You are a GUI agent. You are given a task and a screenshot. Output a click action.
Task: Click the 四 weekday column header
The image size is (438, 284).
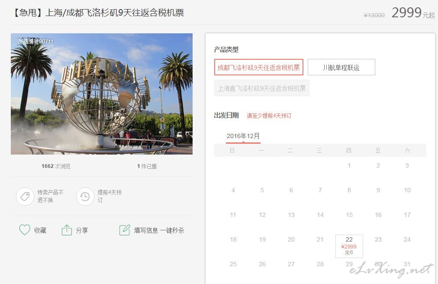coord(349,150)
